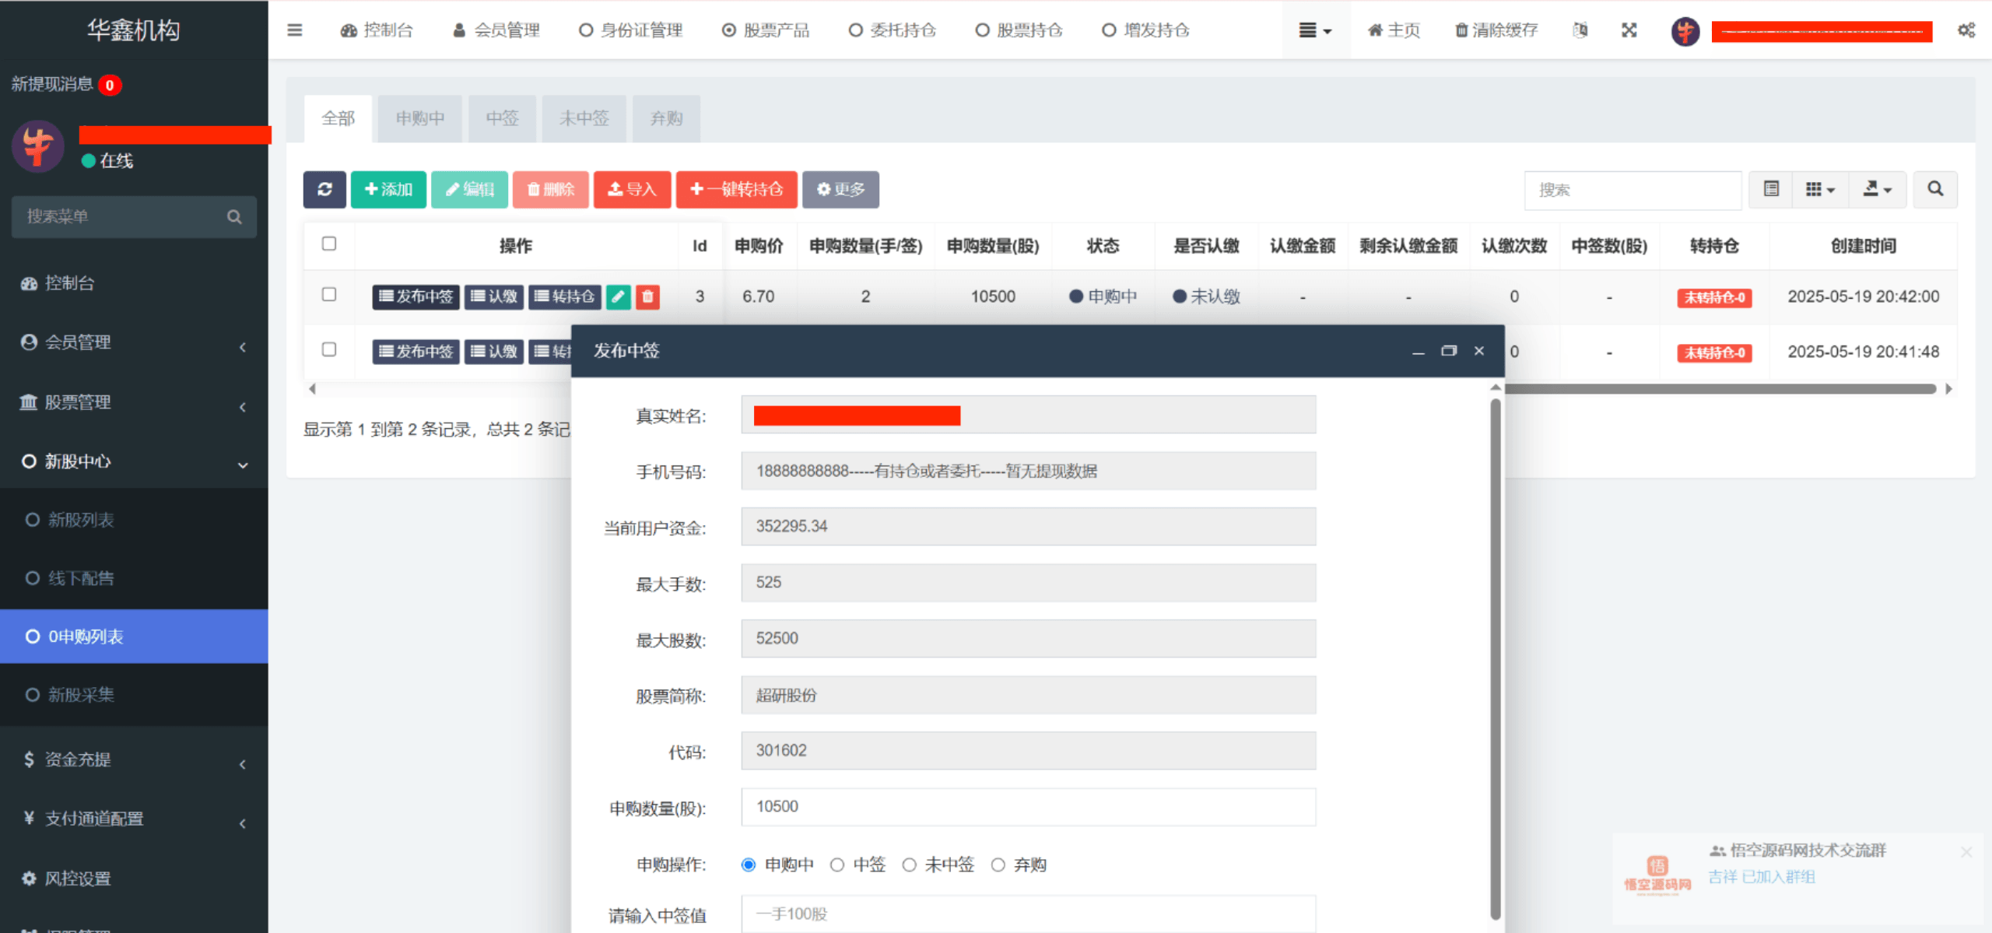Click the search magnifier icon above the table
1992x933 pixels.
[x=1935, y=189]
